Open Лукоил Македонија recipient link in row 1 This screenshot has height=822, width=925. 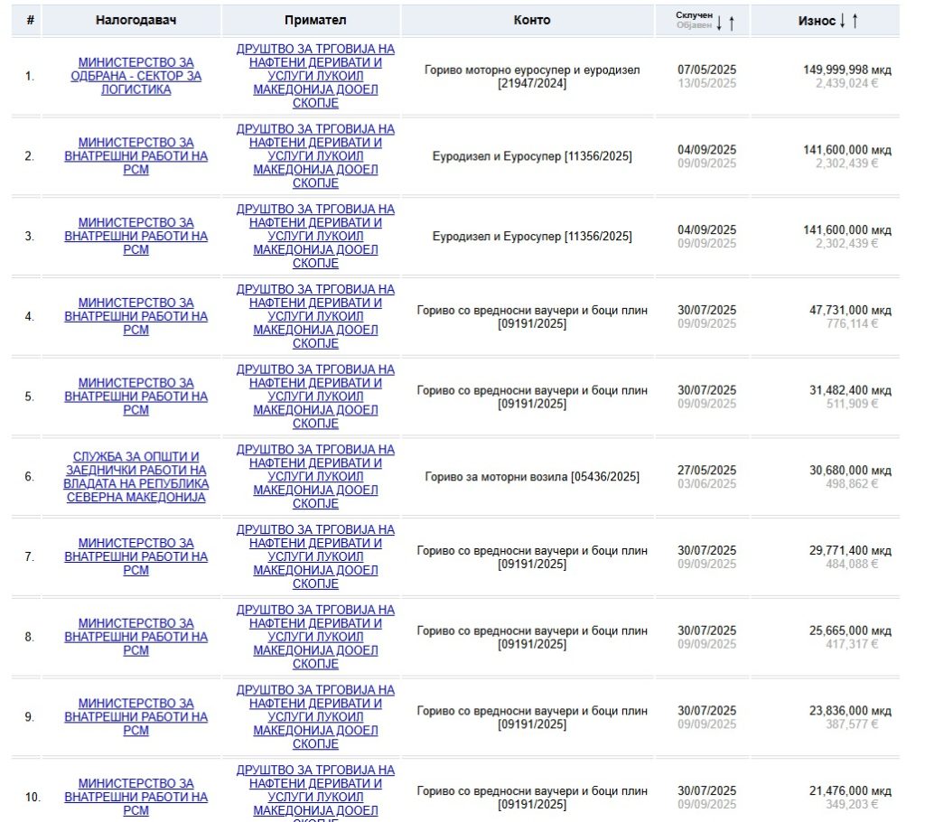click(315, 76)
